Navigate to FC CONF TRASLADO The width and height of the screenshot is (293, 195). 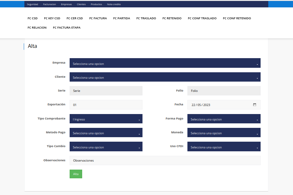202,18
